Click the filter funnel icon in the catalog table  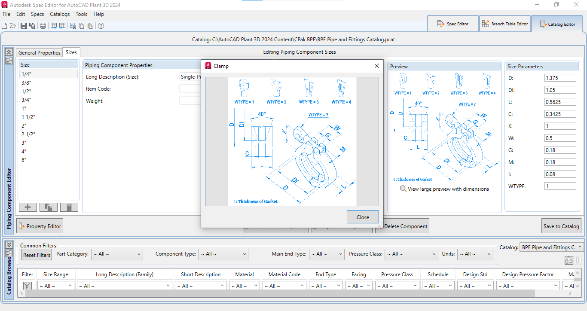(27, 286)
